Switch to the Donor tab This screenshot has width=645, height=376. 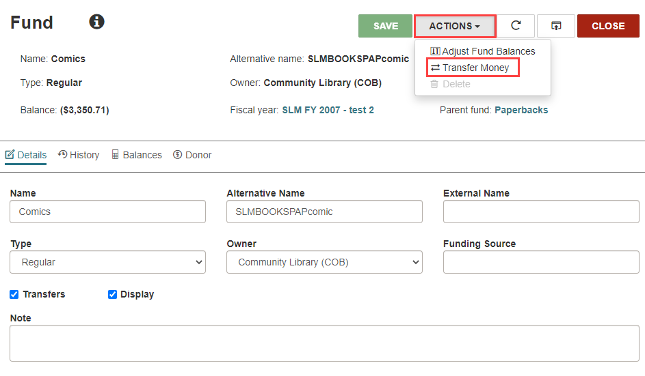pyautogui.click(x=192, y=155)
